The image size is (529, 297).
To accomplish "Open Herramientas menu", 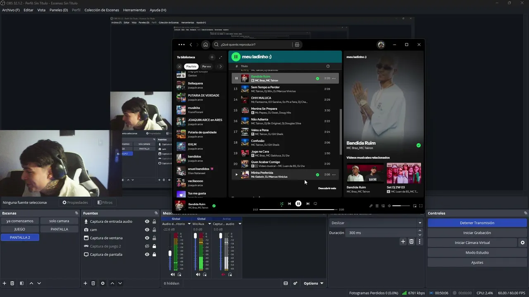I will tap(134, 10).
